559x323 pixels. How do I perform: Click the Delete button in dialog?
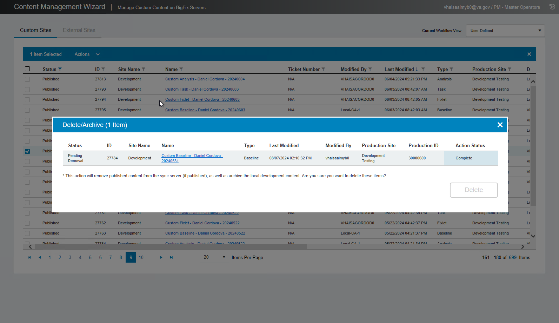click(x=474, y=190)
